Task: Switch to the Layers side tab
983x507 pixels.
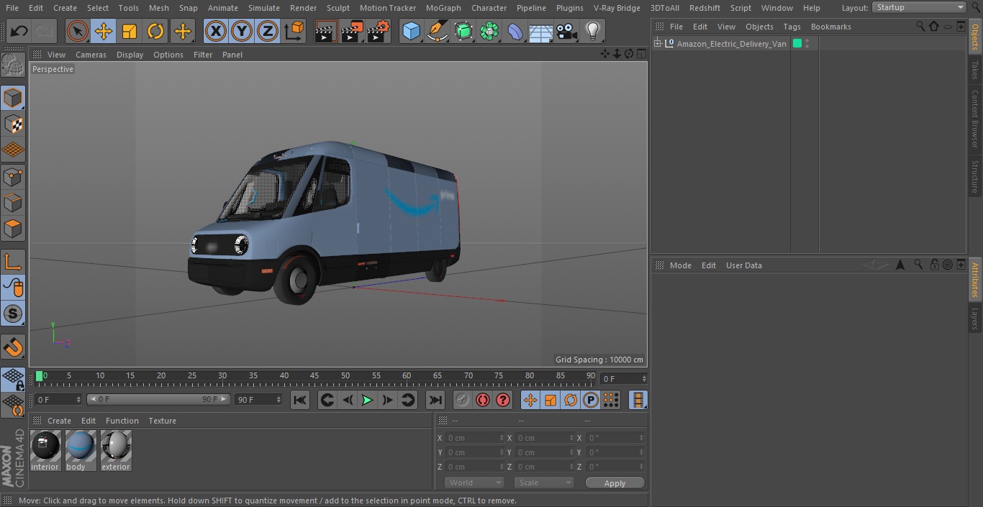Action: tap(975, 318)
